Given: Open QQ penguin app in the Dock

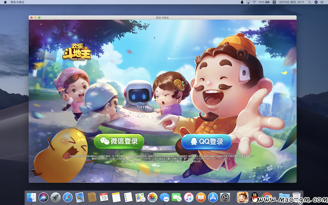Looking at the screenshot, I should pyautogui.click(x=255, y=197).
